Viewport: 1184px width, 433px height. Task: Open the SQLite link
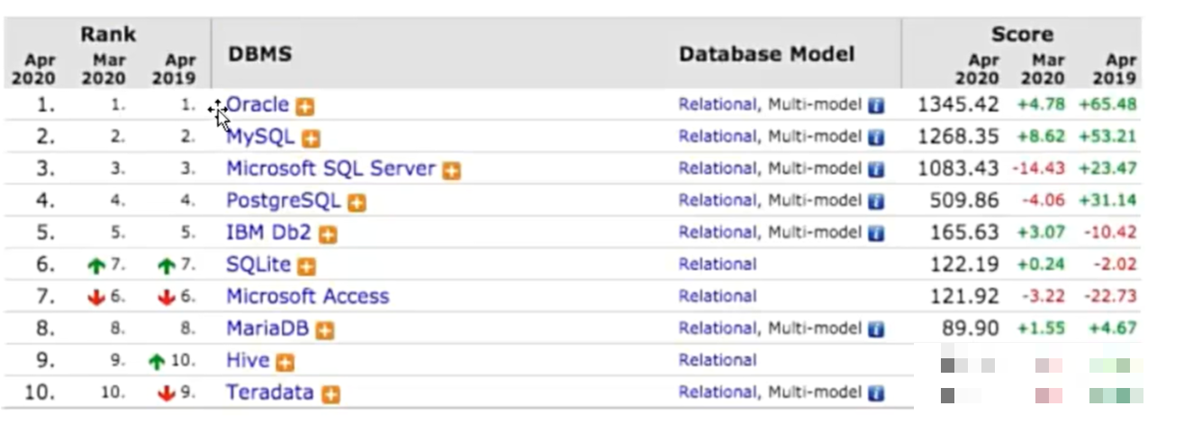pyautogui.click(x=258, y=264)
